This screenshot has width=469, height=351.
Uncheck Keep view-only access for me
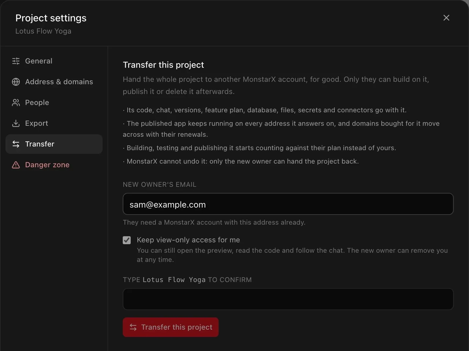[127, 240]
